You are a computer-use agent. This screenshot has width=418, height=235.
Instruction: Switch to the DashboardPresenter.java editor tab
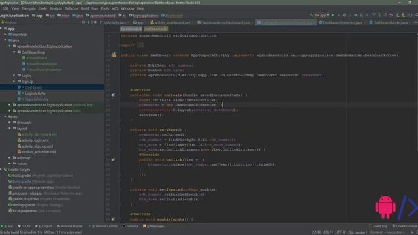(342, 23)
